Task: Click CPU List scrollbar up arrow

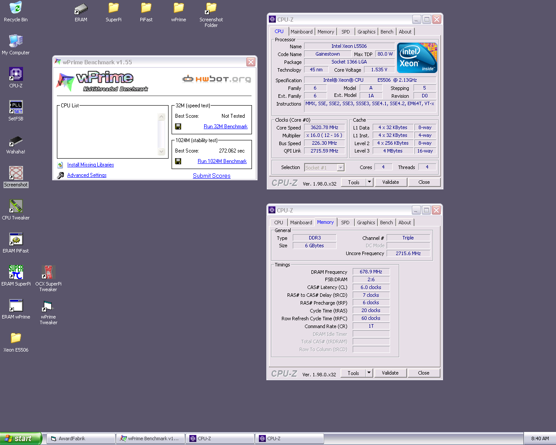Action: click(x=162, y=116)
